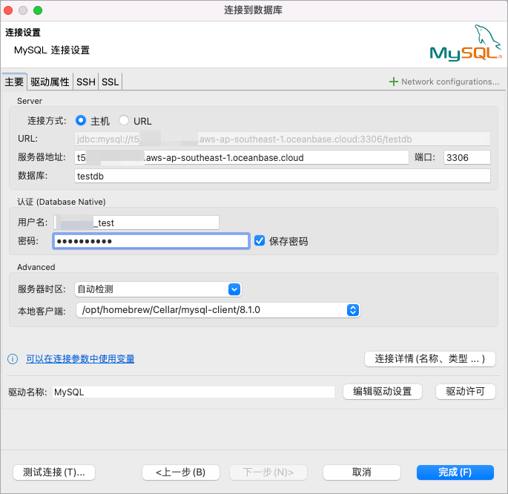Open 可以在连接参数中使用变量 link
Screen dimensions: 508x494
pyautogui.click(x=80, y=359)
